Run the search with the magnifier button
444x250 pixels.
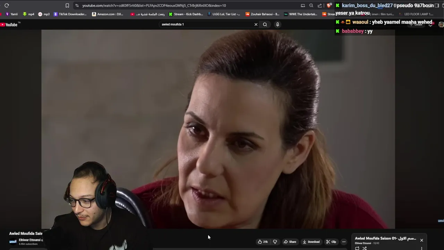[265, 24]
